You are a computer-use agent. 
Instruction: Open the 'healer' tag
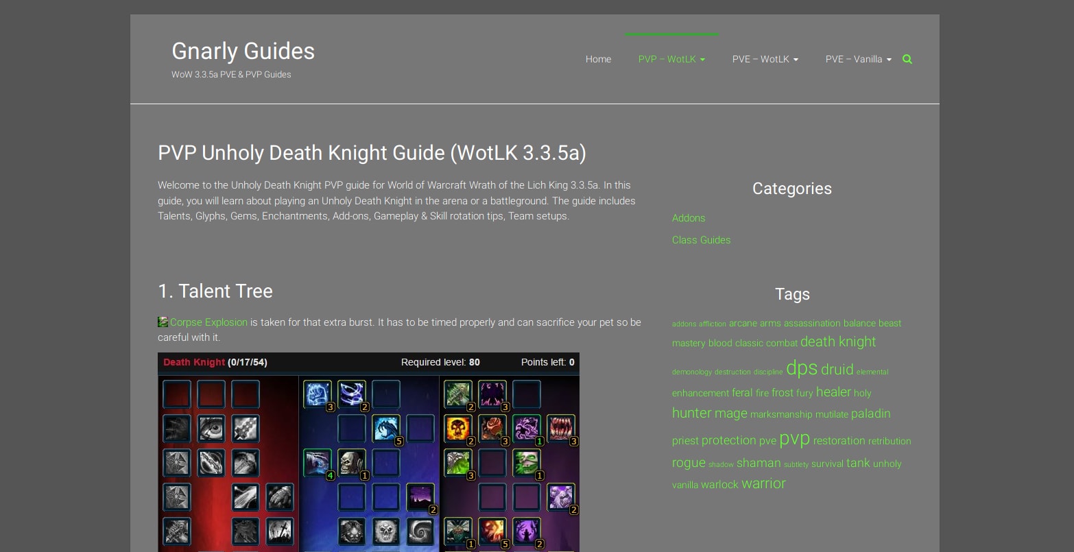833,392
